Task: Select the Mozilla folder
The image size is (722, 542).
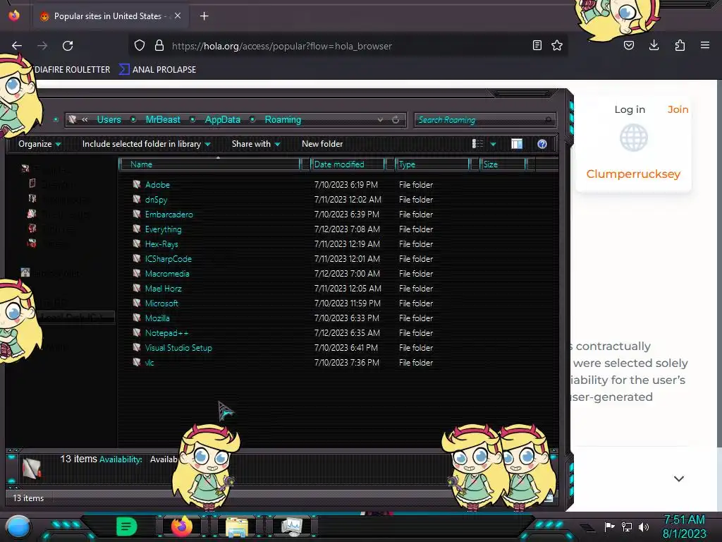Action: click(157, 318)
